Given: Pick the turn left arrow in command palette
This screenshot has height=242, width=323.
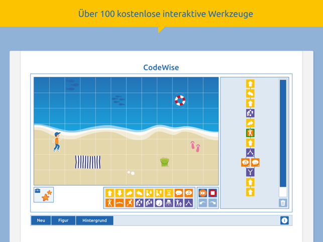Looking at the screenshot, I should [x=139, y=193].
